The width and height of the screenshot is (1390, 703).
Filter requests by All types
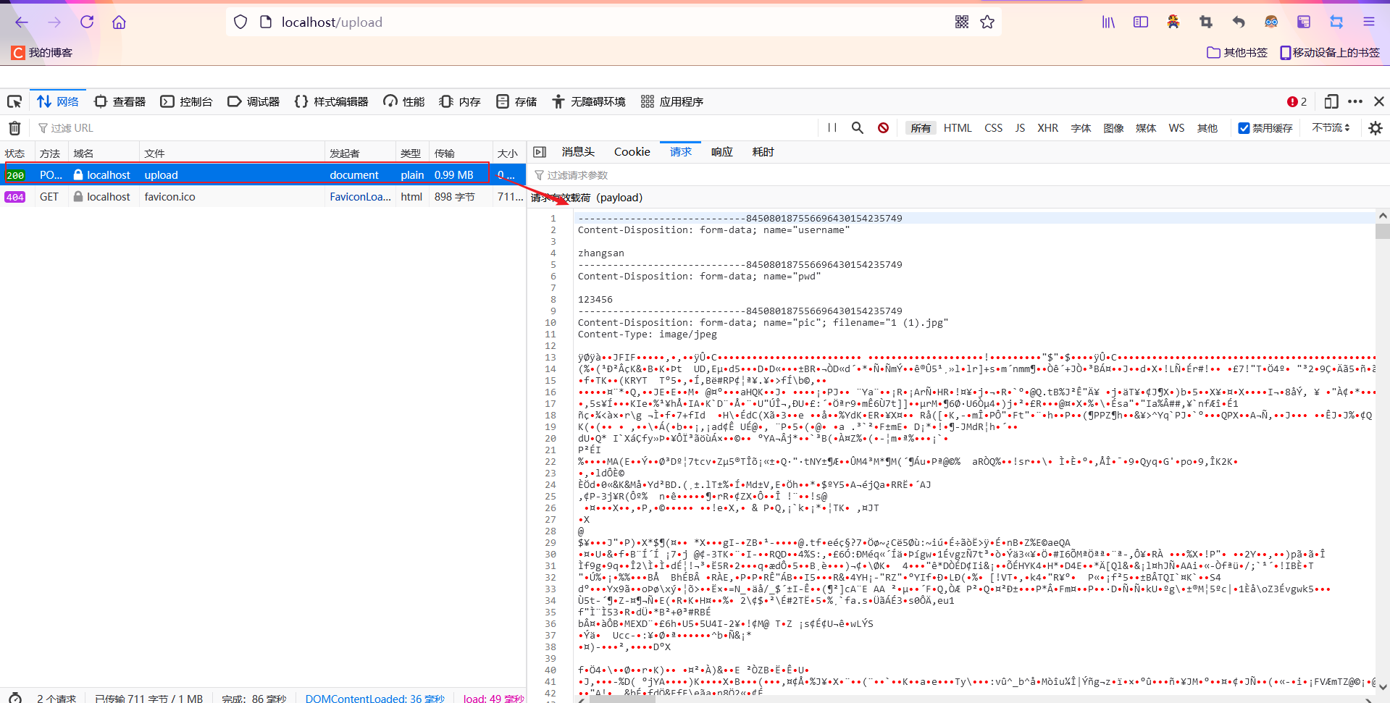[921, 128]
